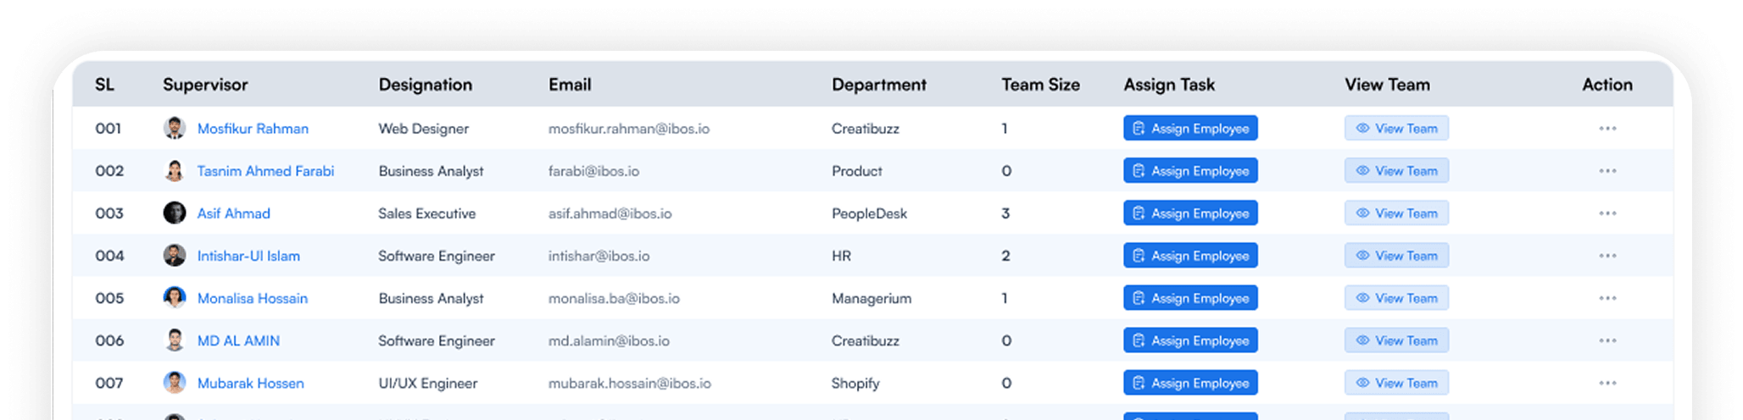Click the clipboard icon in row 004 Assign Employee

pyautogui.click(x=1139, y=256)
